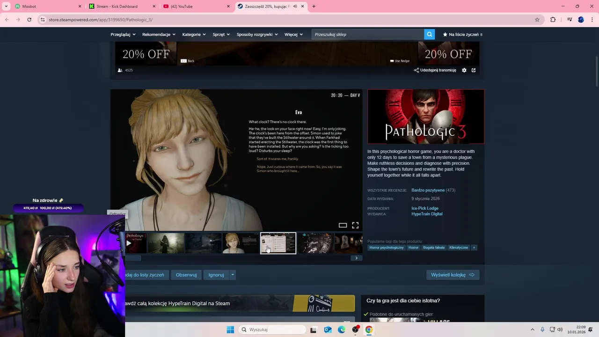This screenshot has height=337, width=599.
Task: Open the Windows Start menu
Action: point(230,330)
